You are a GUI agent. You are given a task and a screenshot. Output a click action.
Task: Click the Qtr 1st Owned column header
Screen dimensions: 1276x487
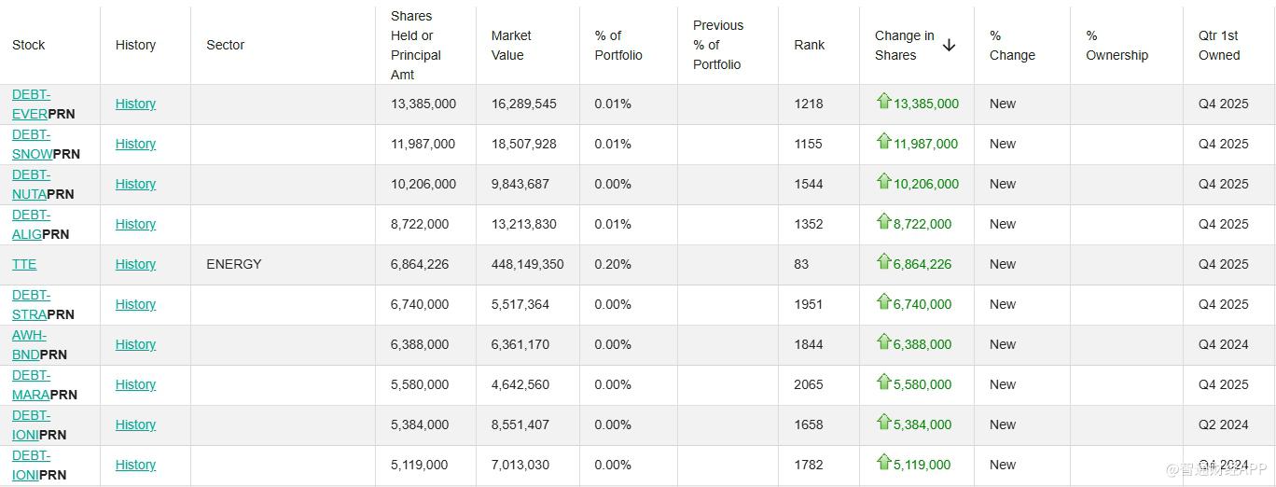(x=1218, y=45)
